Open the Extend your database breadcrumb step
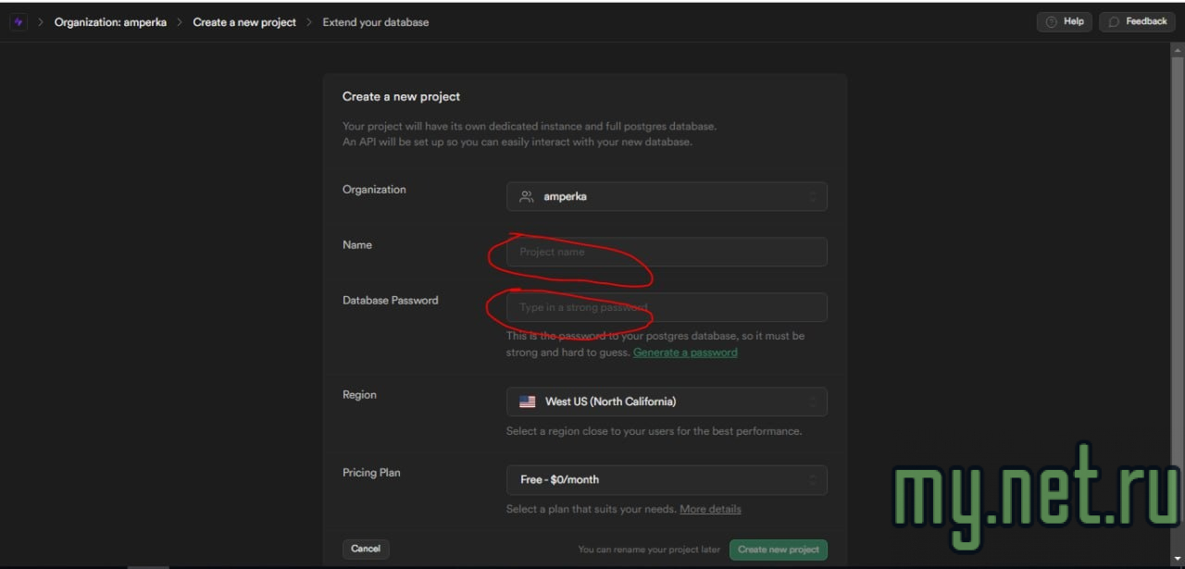This screenshot has height=569, width=1185. tap(375, 22)
